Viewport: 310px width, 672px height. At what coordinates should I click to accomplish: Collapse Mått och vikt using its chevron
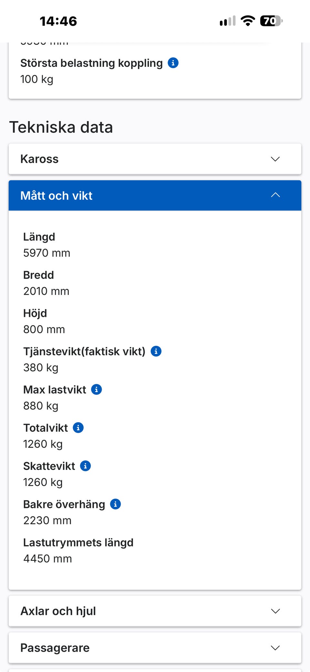tap(275, 195)
